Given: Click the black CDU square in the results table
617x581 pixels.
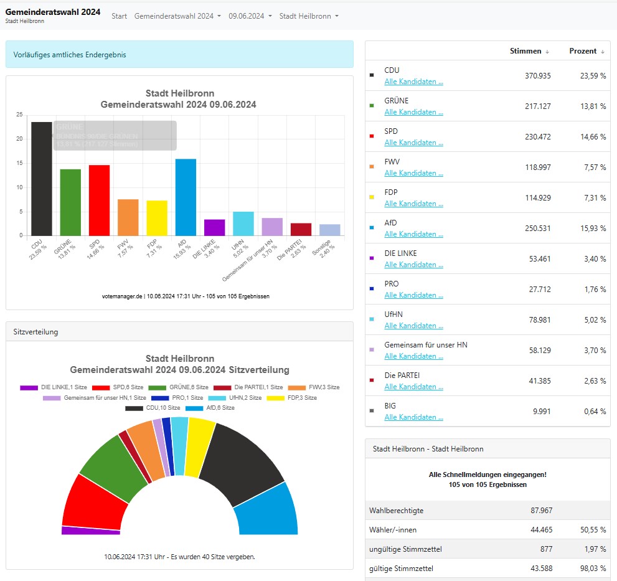Looking at the screenshot, I should 372,75.
